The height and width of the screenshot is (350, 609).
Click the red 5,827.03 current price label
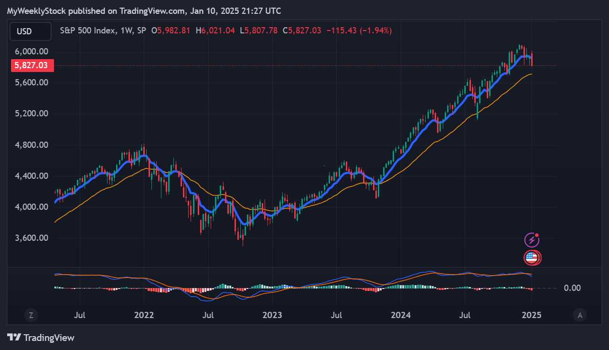pyautogui.click(x=32, y=65)
